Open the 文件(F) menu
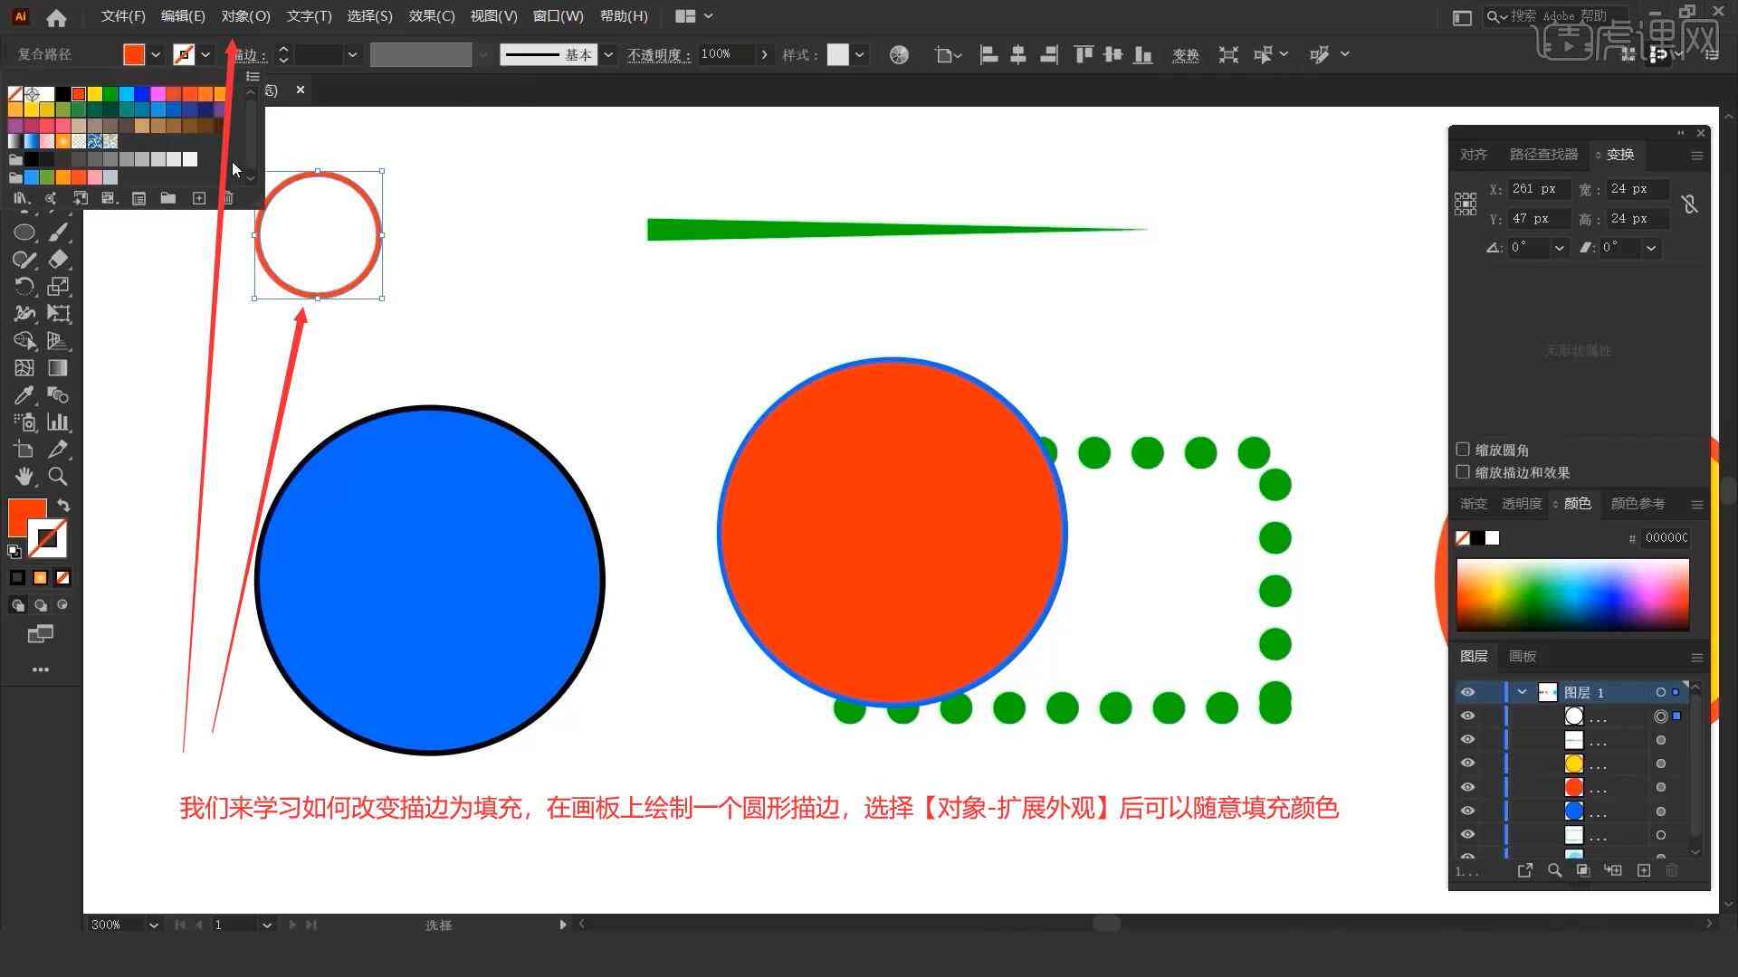 click(x=122, y=16)
